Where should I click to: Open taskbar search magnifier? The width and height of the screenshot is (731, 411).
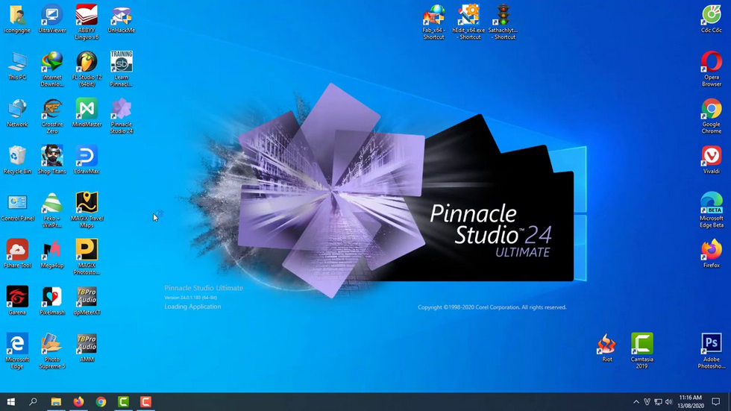point(33,402)
